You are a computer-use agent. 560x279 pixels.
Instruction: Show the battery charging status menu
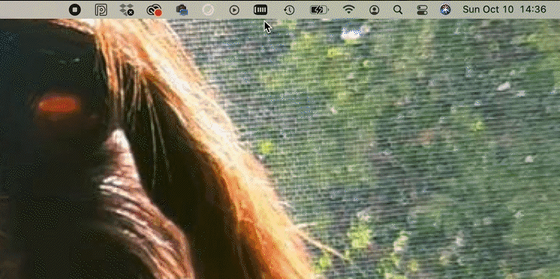(319, 10)
